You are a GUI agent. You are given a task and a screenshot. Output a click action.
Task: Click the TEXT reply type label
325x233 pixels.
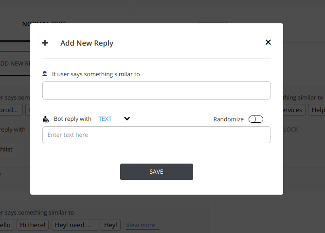(105, 118)
